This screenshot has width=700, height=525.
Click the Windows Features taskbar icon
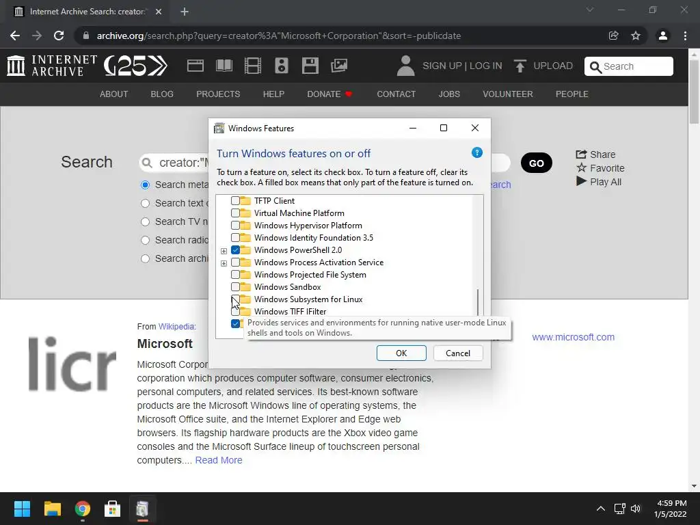142,509
